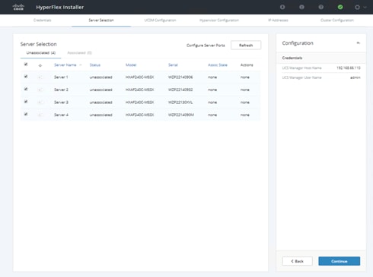Click unassociated status in the Server 2 row
Screen dimensions: 373x277
100,90
